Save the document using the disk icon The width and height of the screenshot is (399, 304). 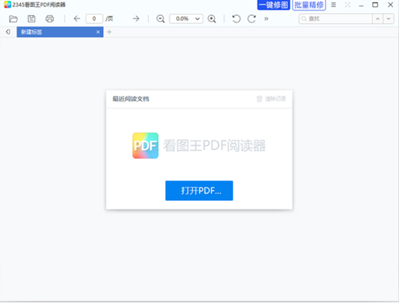(32, 19)
